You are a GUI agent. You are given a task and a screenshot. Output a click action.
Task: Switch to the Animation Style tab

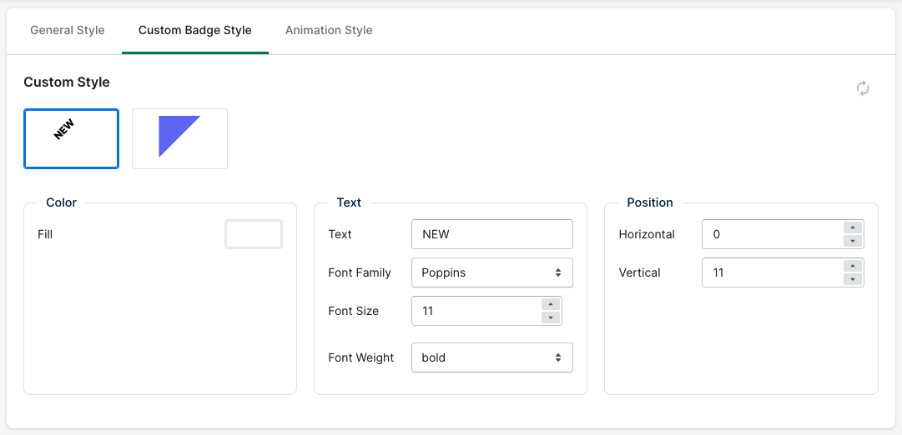tap(329, 30)
